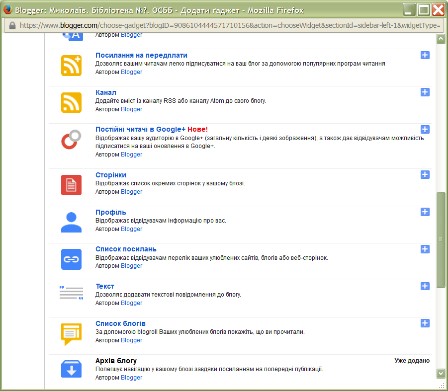Screen dimensions: 448x391
Task: Click the blue Архів блогу download icon
Action: [x=71, y=369]
